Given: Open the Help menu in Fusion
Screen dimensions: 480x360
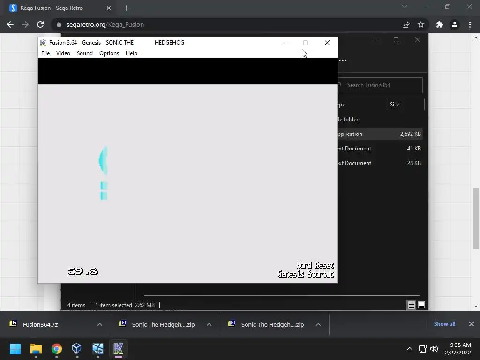Looking at the screenshot, I should (x=131, y=53).
